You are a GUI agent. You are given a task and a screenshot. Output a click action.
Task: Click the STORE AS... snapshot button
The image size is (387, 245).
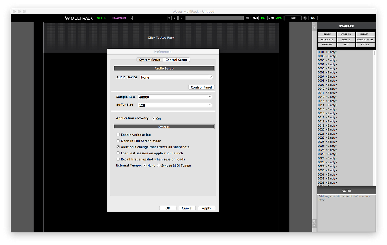[x=346, y=35]
